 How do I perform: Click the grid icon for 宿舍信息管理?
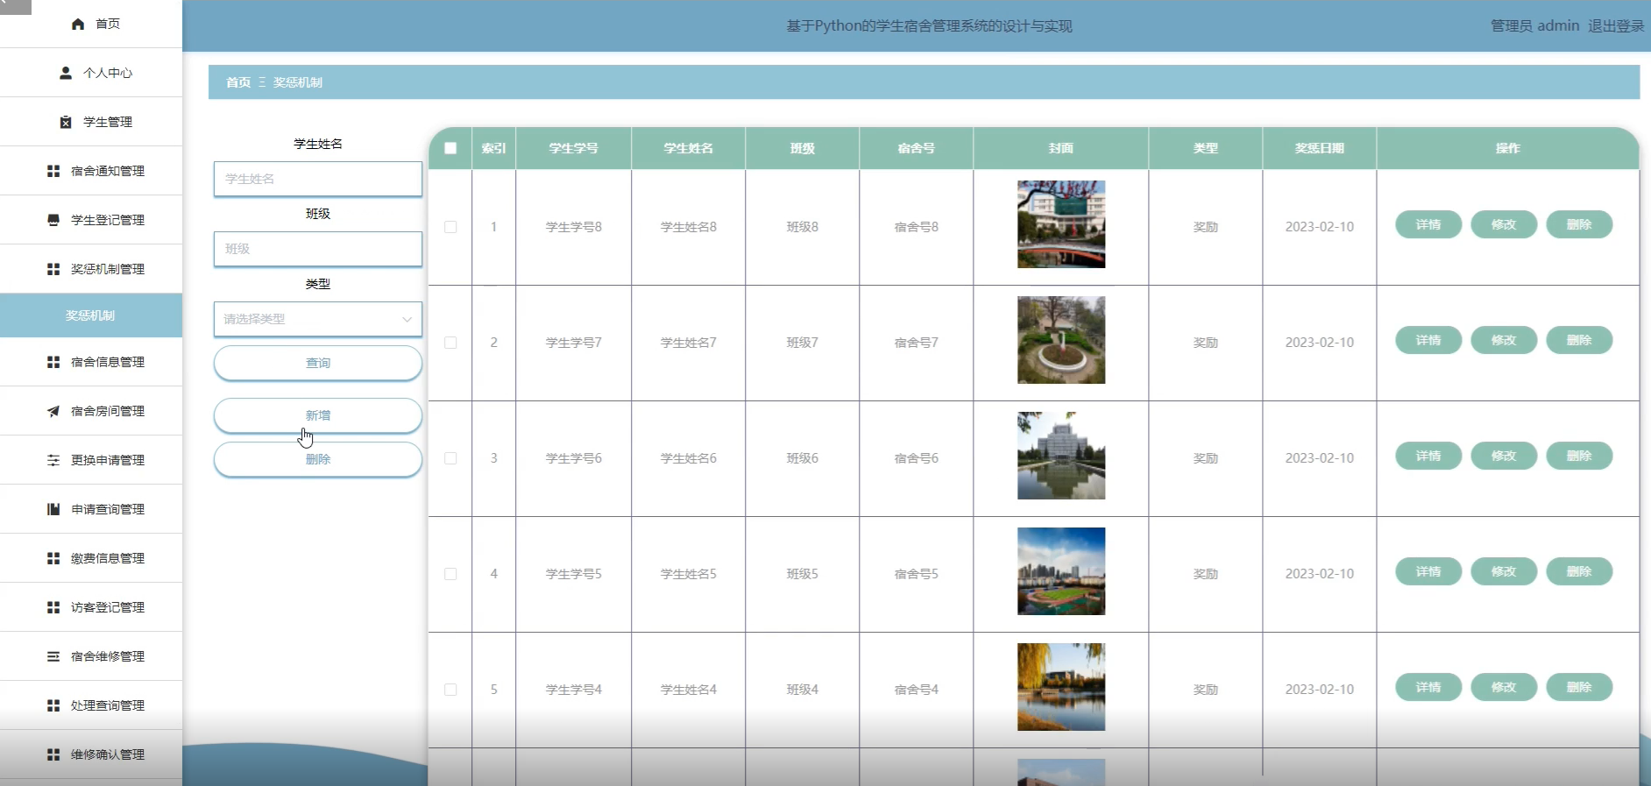coord(53,362)
